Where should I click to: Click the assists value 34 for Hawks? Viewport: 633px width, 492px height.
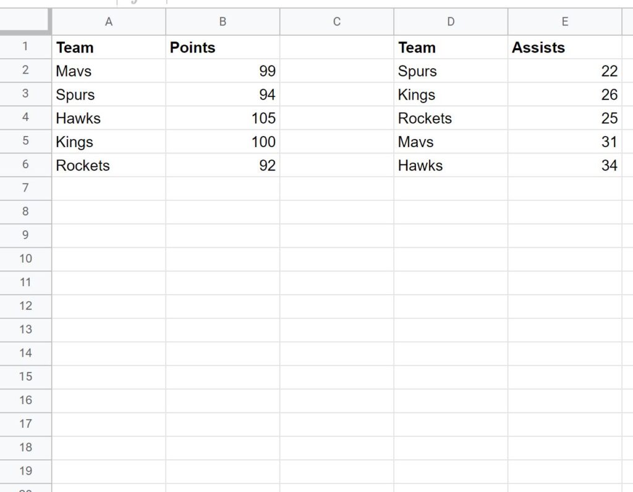(564, 165)
